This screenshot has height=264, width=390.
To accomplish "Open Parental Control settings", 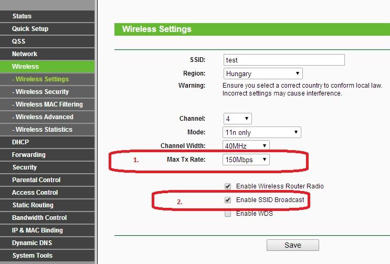I will coord(47,180).
